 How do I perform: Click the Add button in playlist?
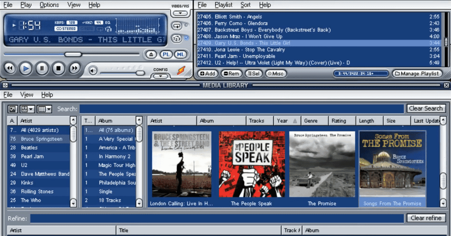(208, 74)
